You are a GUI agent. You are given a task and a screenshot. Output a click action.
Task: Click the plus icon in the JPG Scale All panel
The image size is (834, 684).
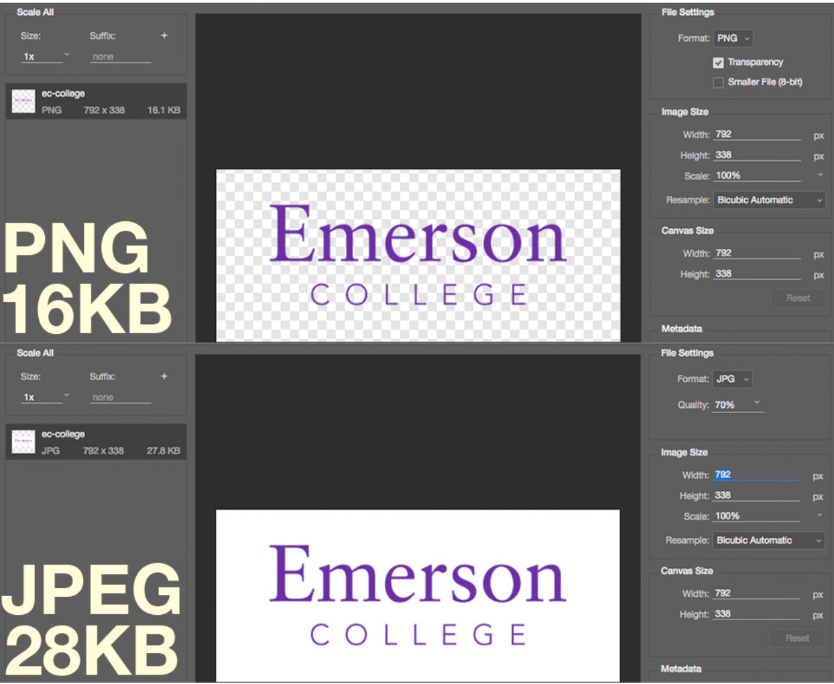[164, 376]
